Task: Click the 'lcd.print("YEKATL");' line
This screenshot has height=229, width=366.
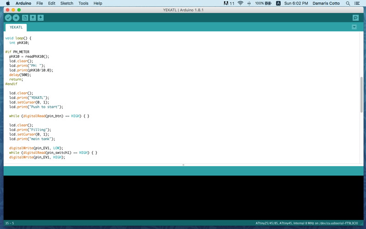Action: [x=29, y=98]
